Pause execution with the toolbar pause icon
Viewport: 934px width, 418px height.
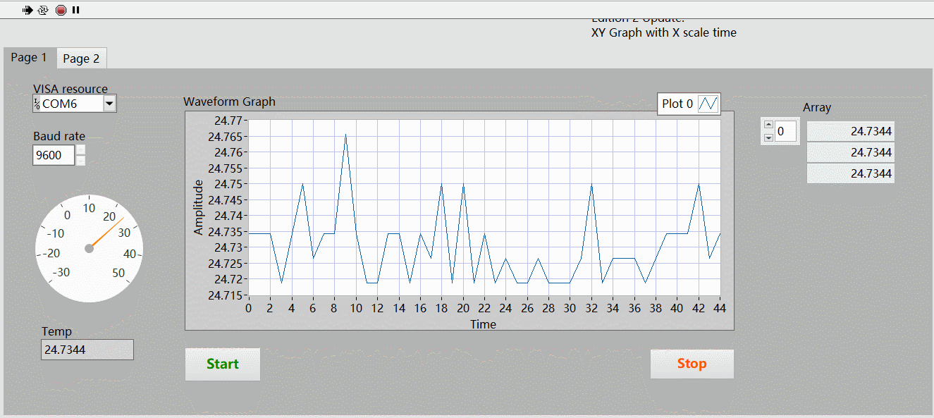(76, 10)
